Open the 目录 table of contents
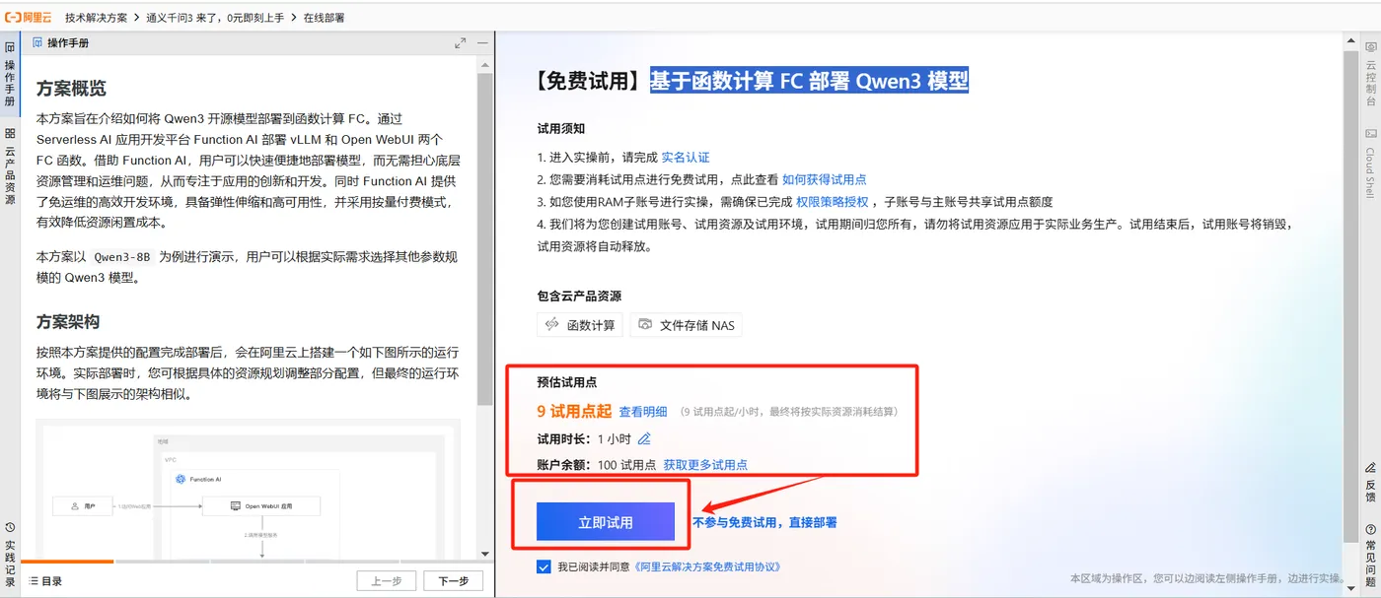The height and width of the screenshot is (598, 1381). [x=44, y=581]
